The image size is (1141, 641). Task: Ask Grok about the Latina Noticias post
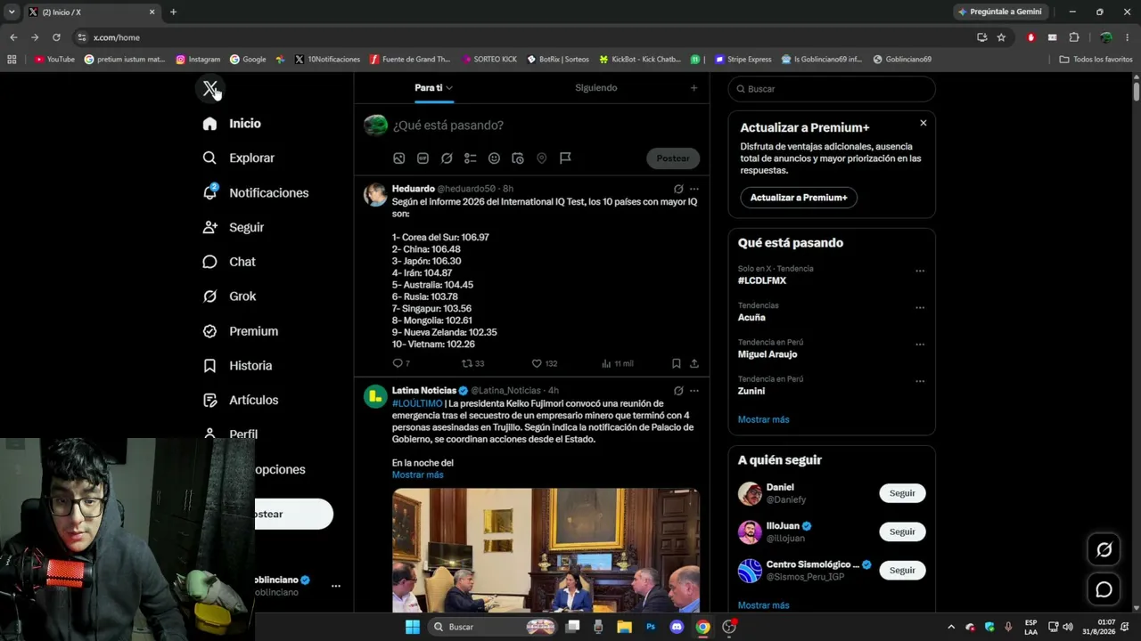(x=678, y=391)
